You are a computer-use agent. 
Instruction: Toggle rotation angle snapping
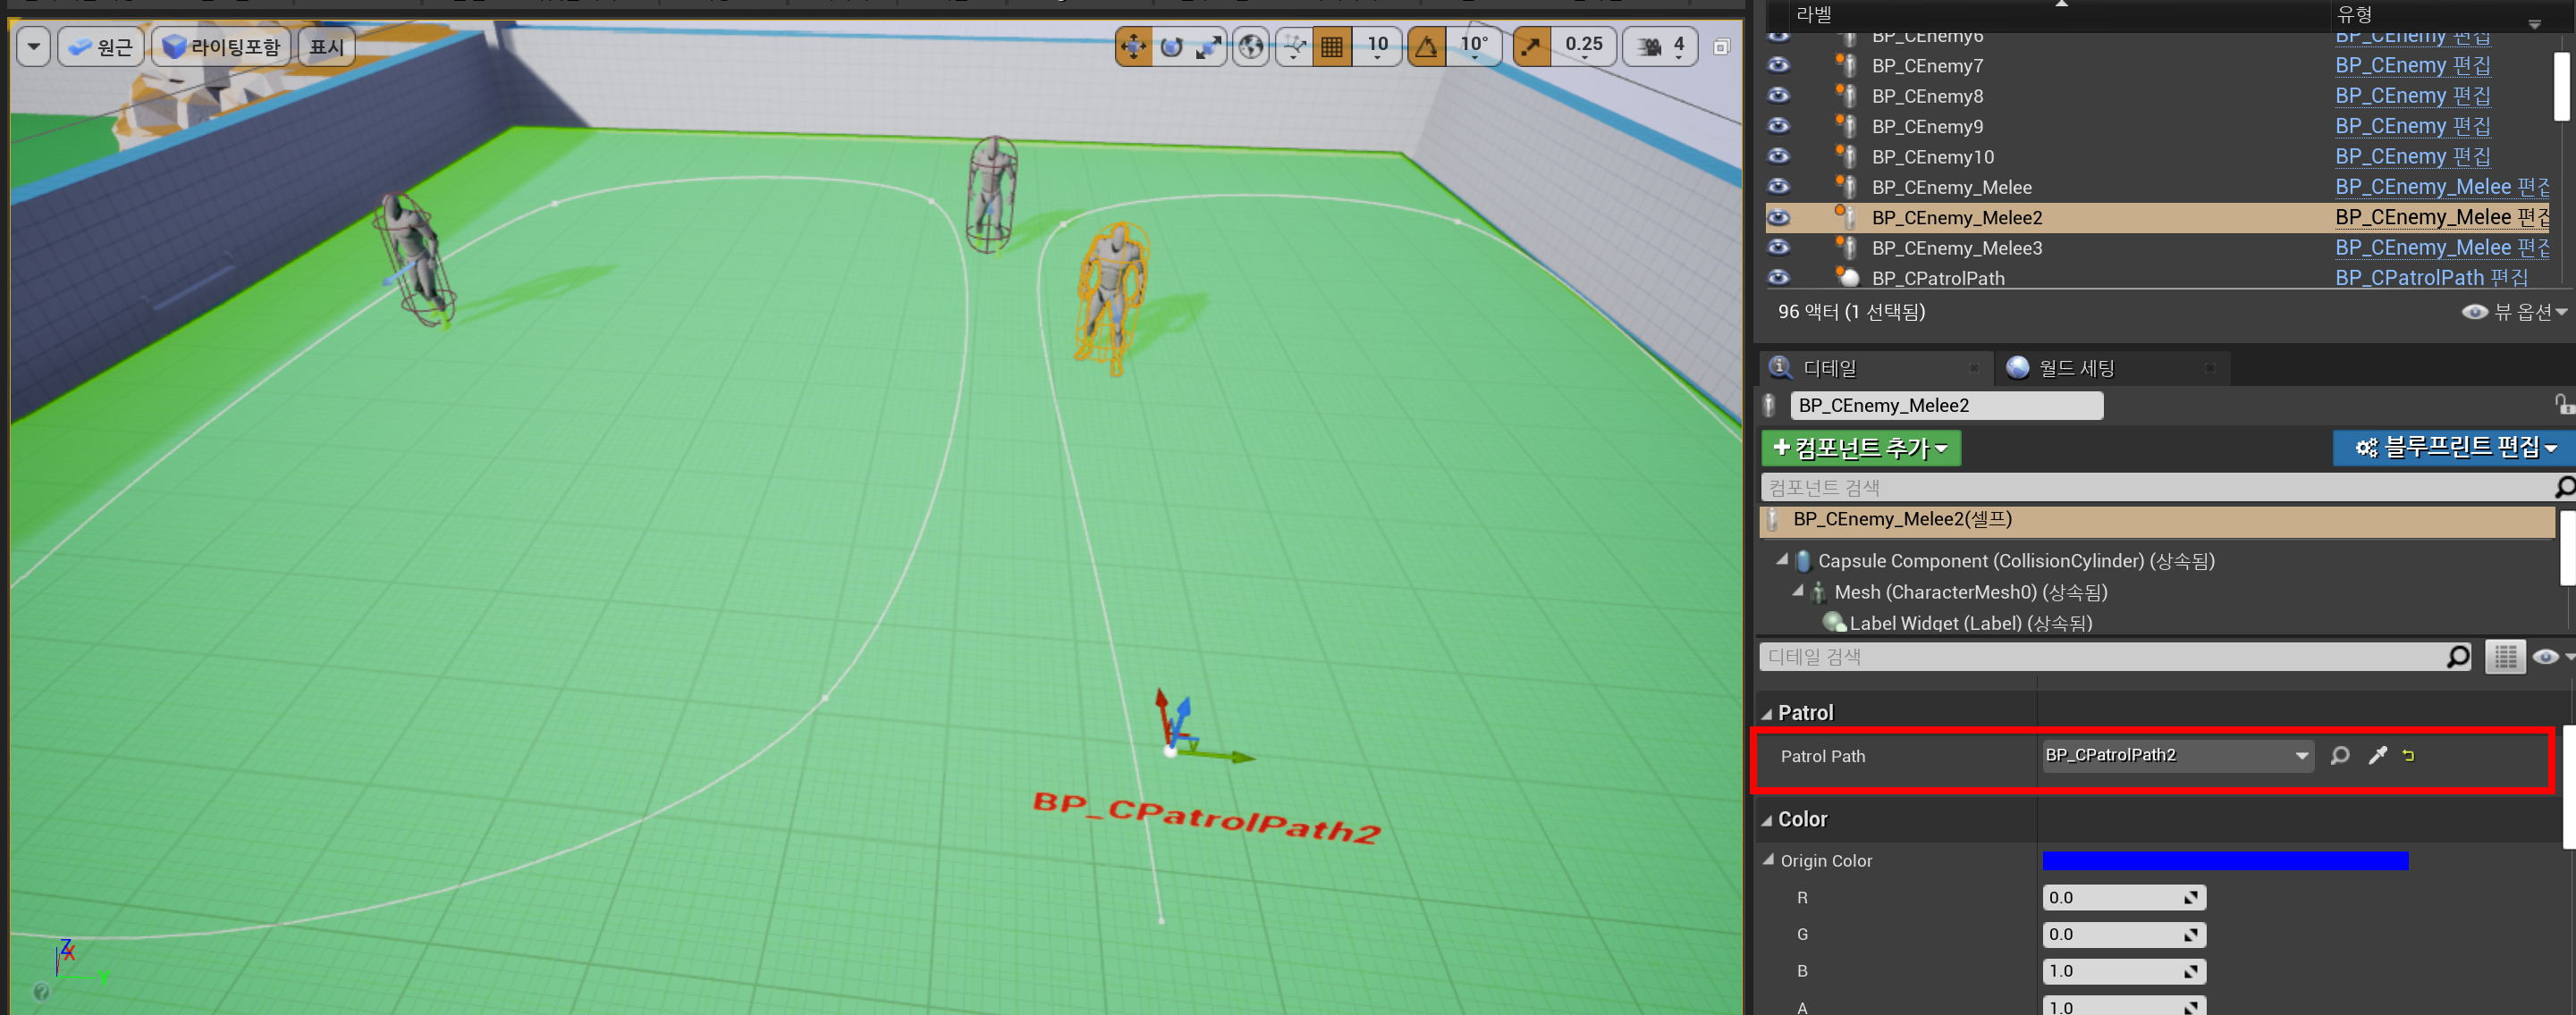[1427, 46]
